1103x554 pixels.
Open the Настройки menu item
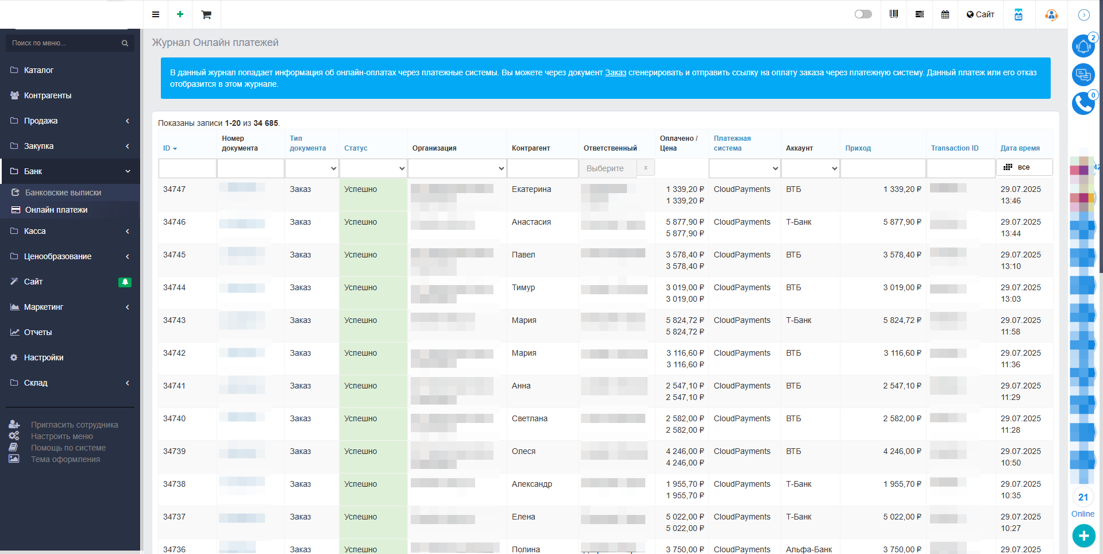point(70,357)
